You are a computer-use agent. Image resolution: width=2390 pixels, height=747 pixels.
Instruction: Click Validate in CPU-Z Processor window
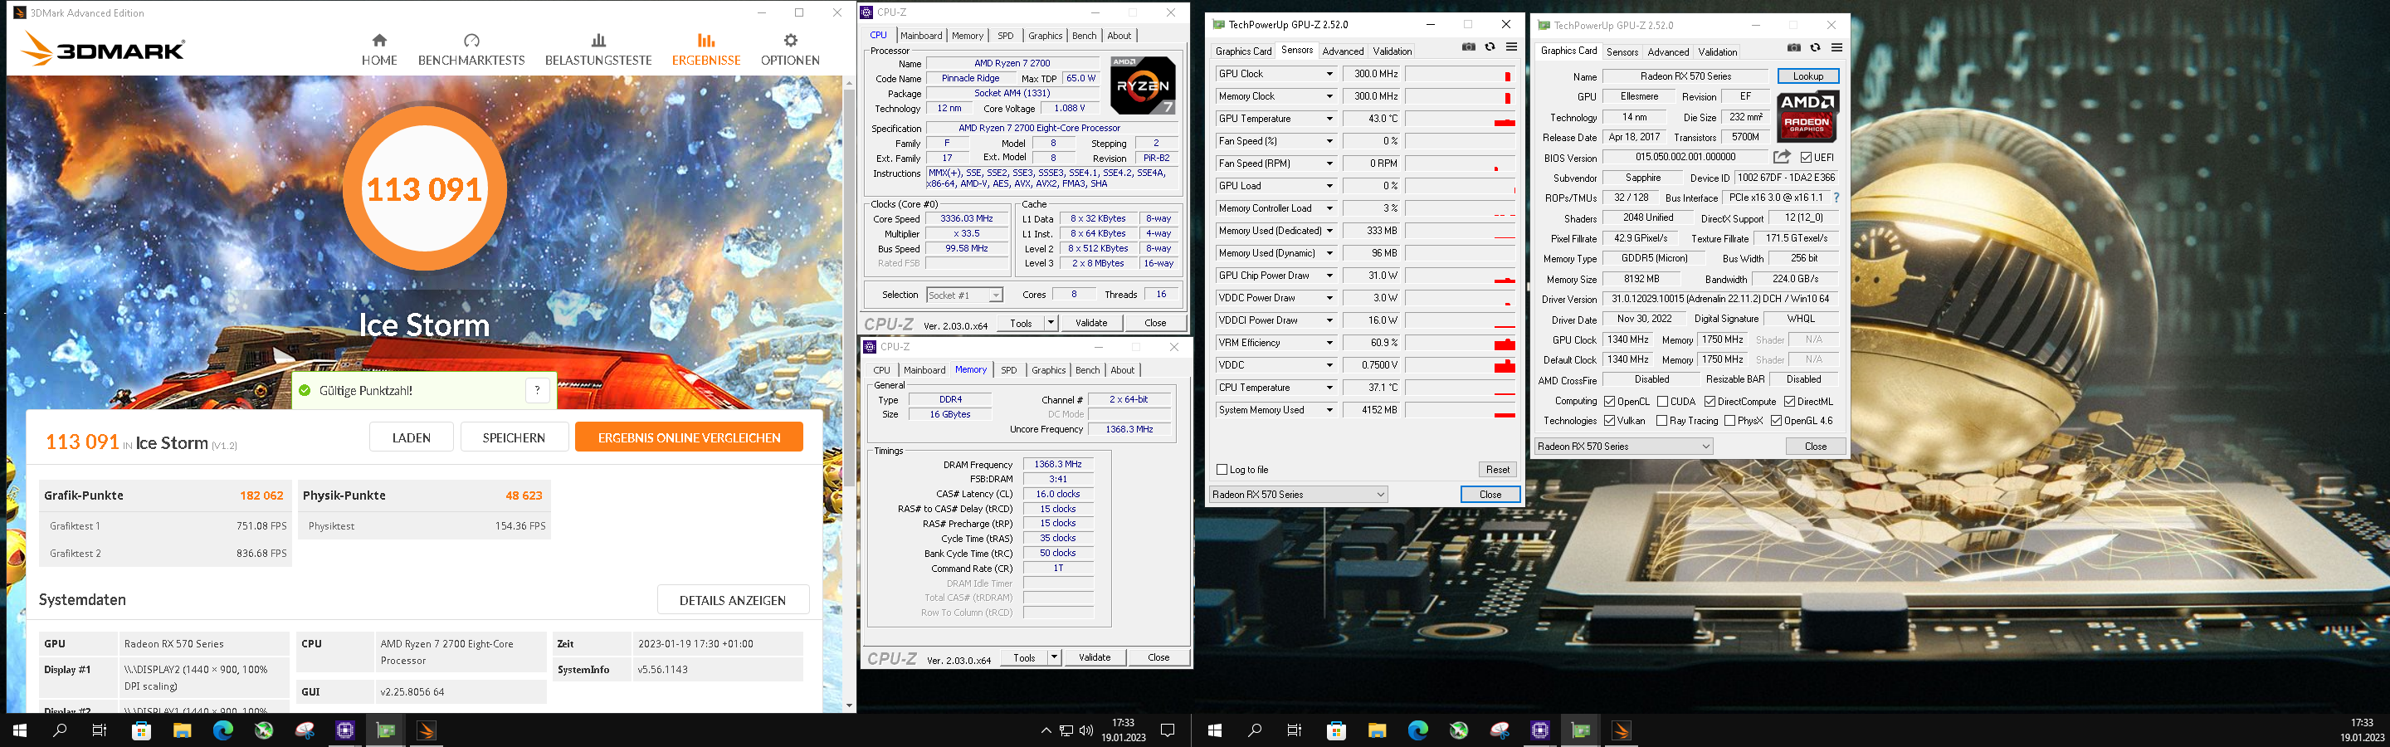(x=1091, y=323)
